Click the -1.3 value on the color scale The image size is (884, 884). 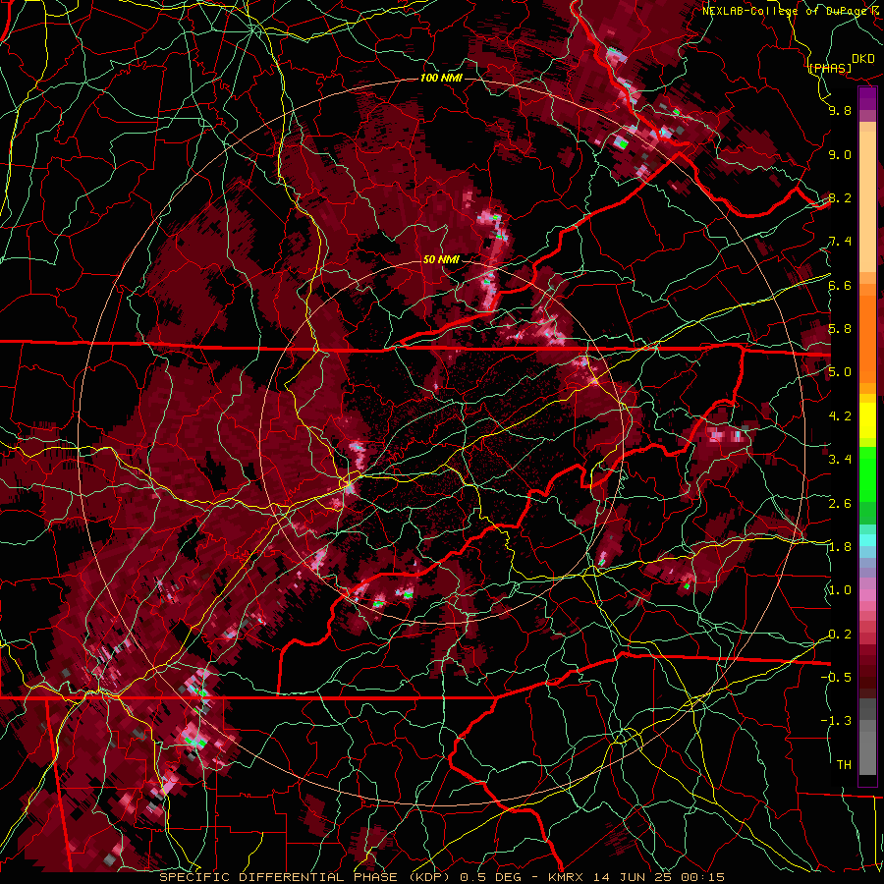836,721
